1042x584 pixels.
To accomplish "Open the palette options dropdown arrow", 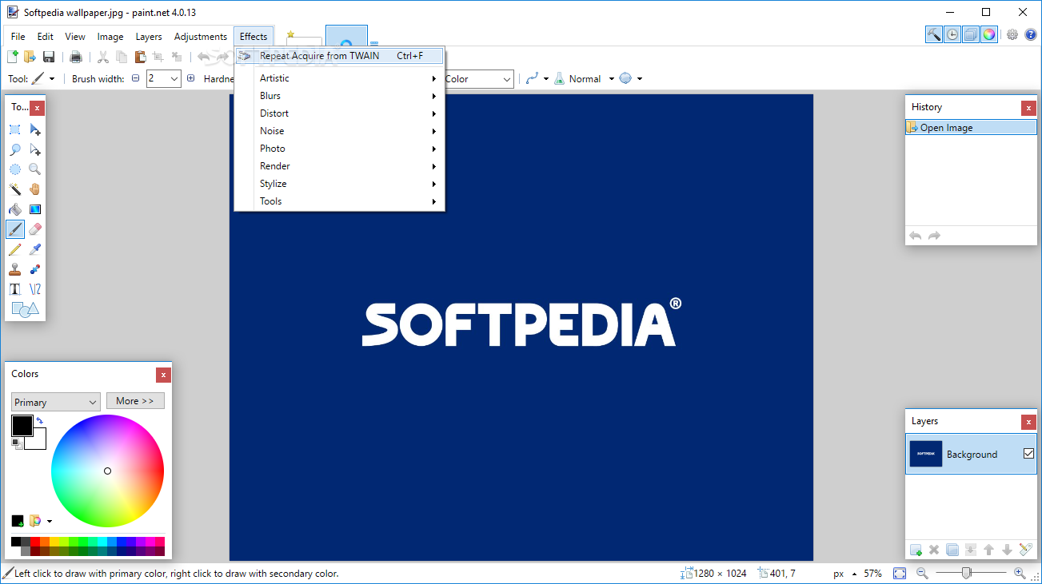I will coord(50,521).
